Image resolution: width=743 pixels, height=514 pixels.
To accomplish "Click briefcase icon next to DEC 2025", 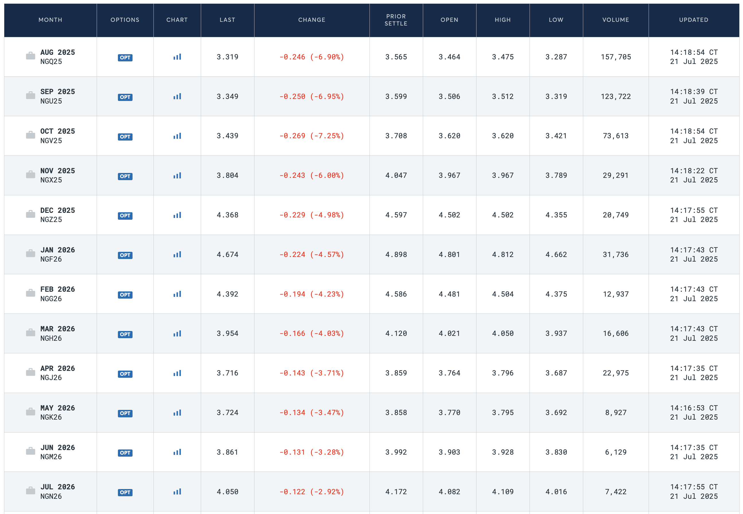I will click(x=31, y=215).
